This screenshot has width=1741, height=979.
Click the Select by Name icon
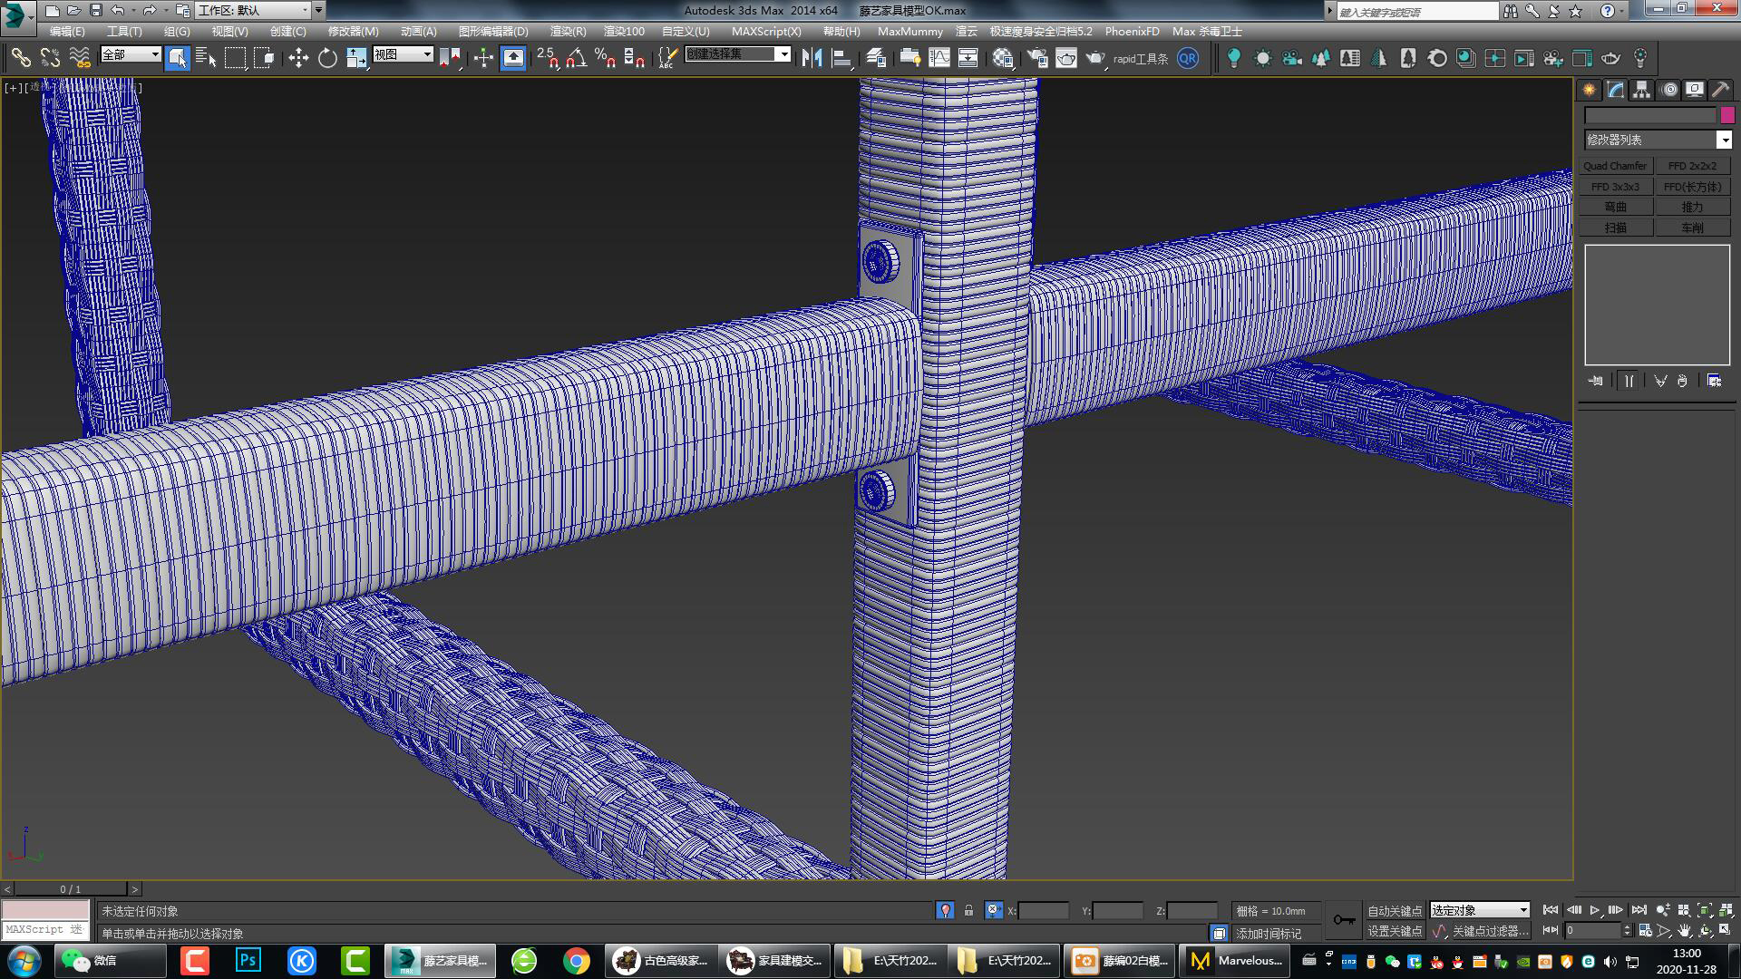click(x=206, y=59)
